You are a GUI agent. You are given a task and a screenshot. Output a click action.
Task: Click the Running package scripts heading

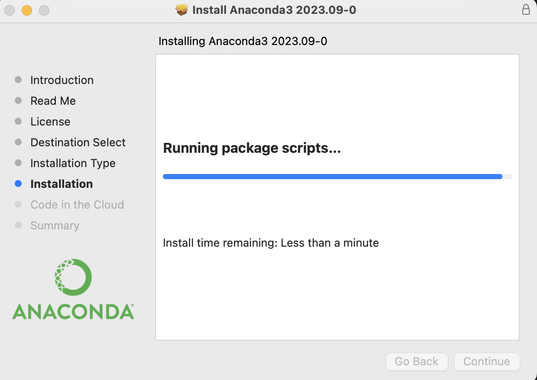(x=252, y=148)
